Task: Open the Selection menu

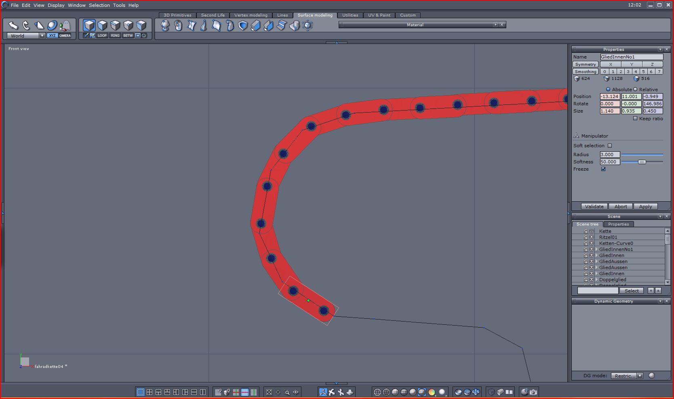Action: tap(99, 5)
